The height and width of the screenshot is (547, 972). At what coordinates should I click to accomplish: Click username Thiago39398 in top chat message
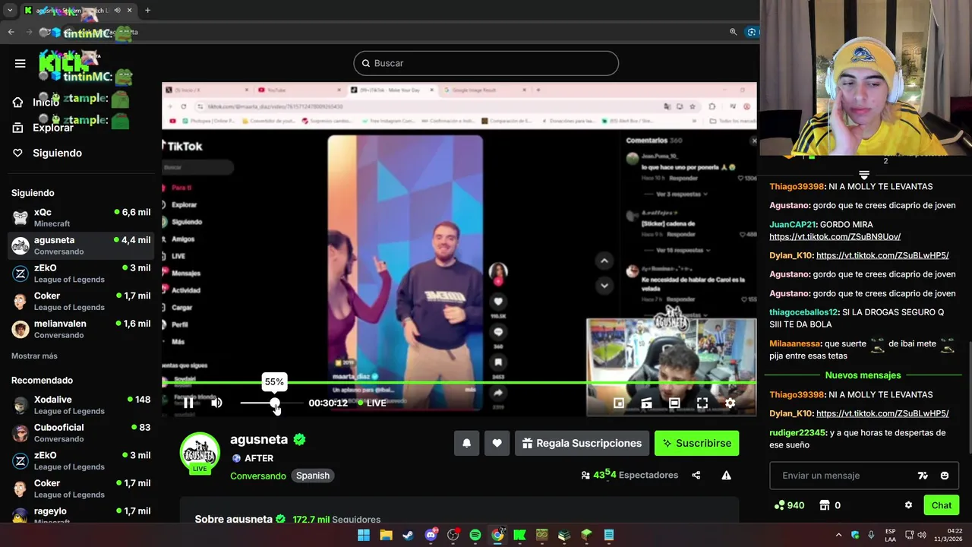[x=797, y=186]
